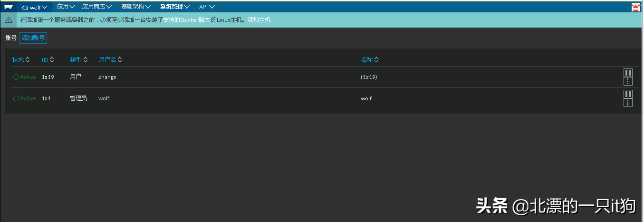Follow the 添加主机 link in the banner
Viewport: 644px width, 222px height.
[259, 20]
